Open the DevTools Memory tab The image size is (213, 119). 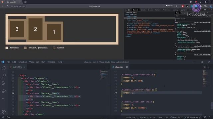[x=175, y=10]
